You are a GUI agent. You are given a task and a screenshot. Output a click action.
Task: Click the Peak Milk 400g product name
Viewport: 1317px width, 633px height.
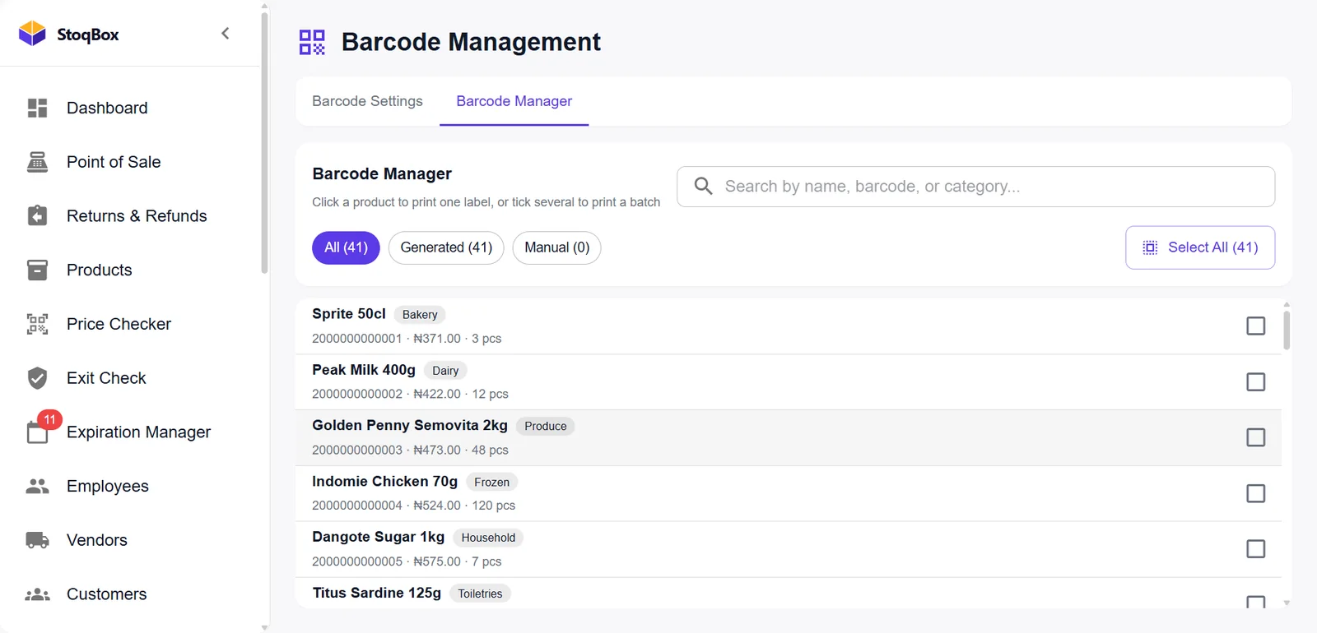[364, 370]
